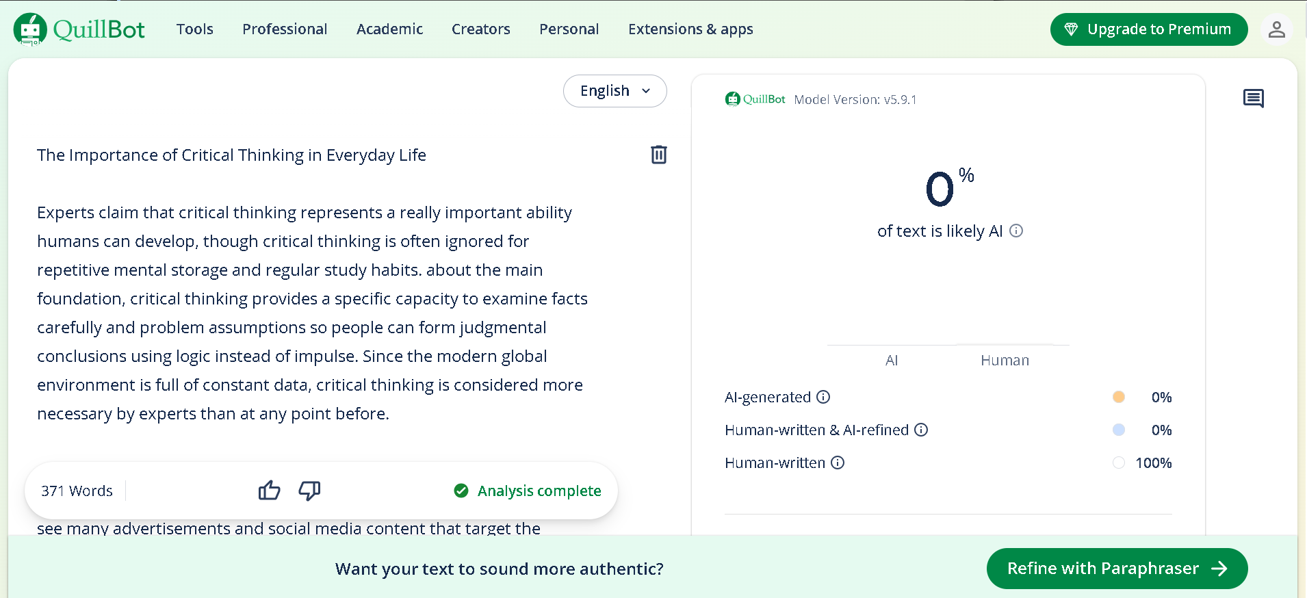Open the English language dropdown
The image size is (1307, 598).
coord(614,91)
